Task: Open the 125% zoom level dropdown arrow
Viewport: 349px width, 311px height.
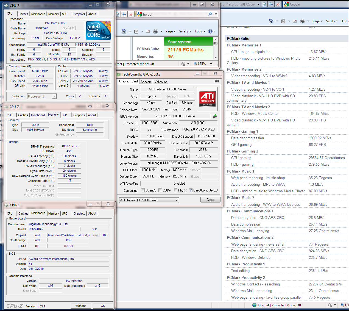Action: 211,64
